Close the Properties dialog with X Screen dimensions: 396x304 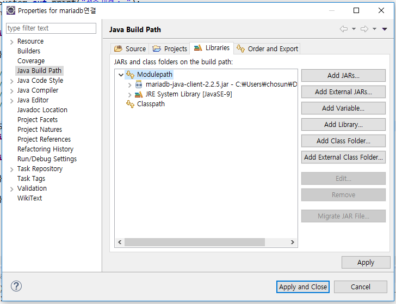click(x=381, y=10)
